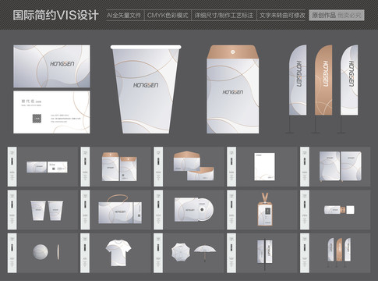378x281 pixels.
Task: Select the 详细尺寸/制作工艺标注 header label
Action: (224, 16)
